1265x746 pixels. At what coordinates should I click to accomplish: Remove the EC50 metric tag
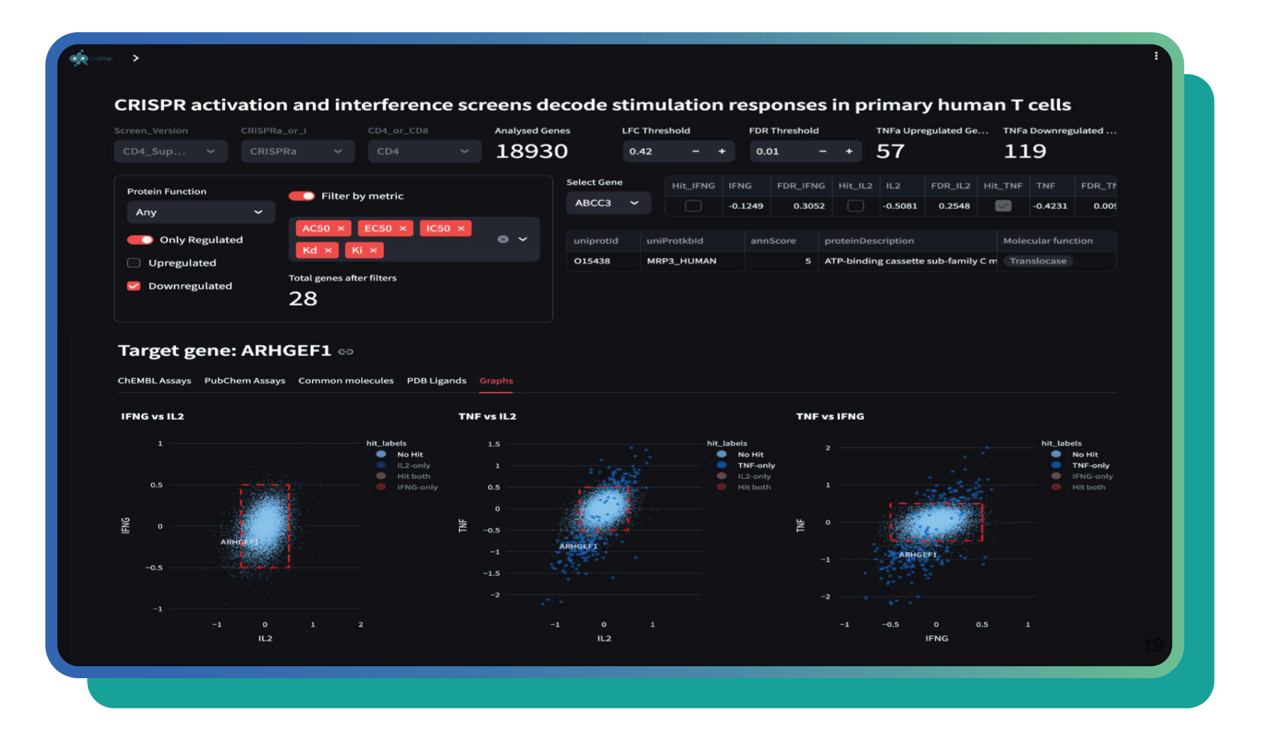tap(403, 228)
